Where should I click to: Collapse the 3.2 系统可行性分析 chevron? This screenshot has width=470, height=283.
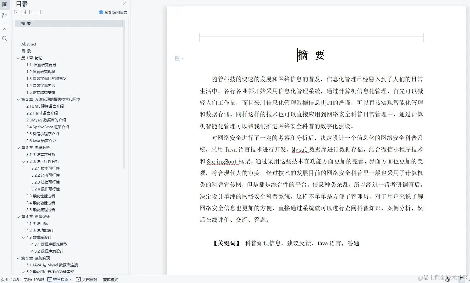tap(23, 162)
